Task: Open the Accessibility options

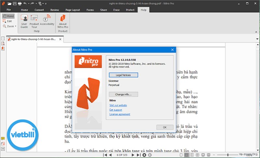Action: point(47,20)
